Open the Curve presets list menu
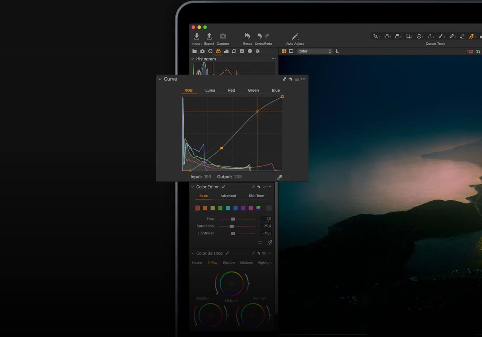The width and height of the screenshot is (482, 337). click(297, 79)
